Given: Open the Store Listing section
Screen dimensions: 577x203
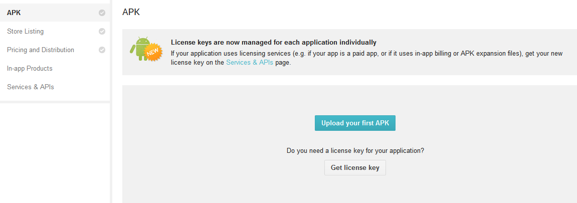Looking at the screenshot, I should [x=25, y=32].
